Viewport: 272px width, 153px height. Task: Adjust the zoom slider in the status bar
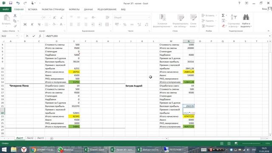[251, 144]
